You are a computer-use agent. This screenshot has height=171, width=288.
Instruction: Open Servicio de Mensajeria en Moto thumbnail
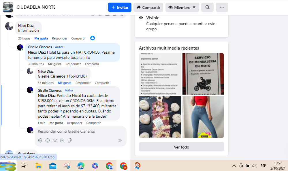203,74
